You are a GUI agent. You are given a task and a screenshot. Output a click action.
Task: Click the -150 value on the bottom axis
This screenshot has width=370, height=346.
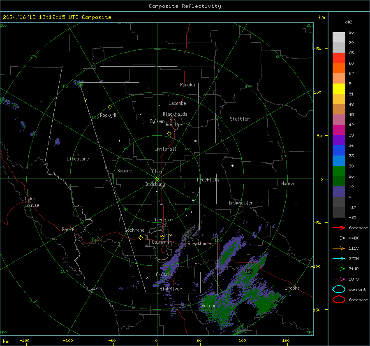[x=24, y=340]
